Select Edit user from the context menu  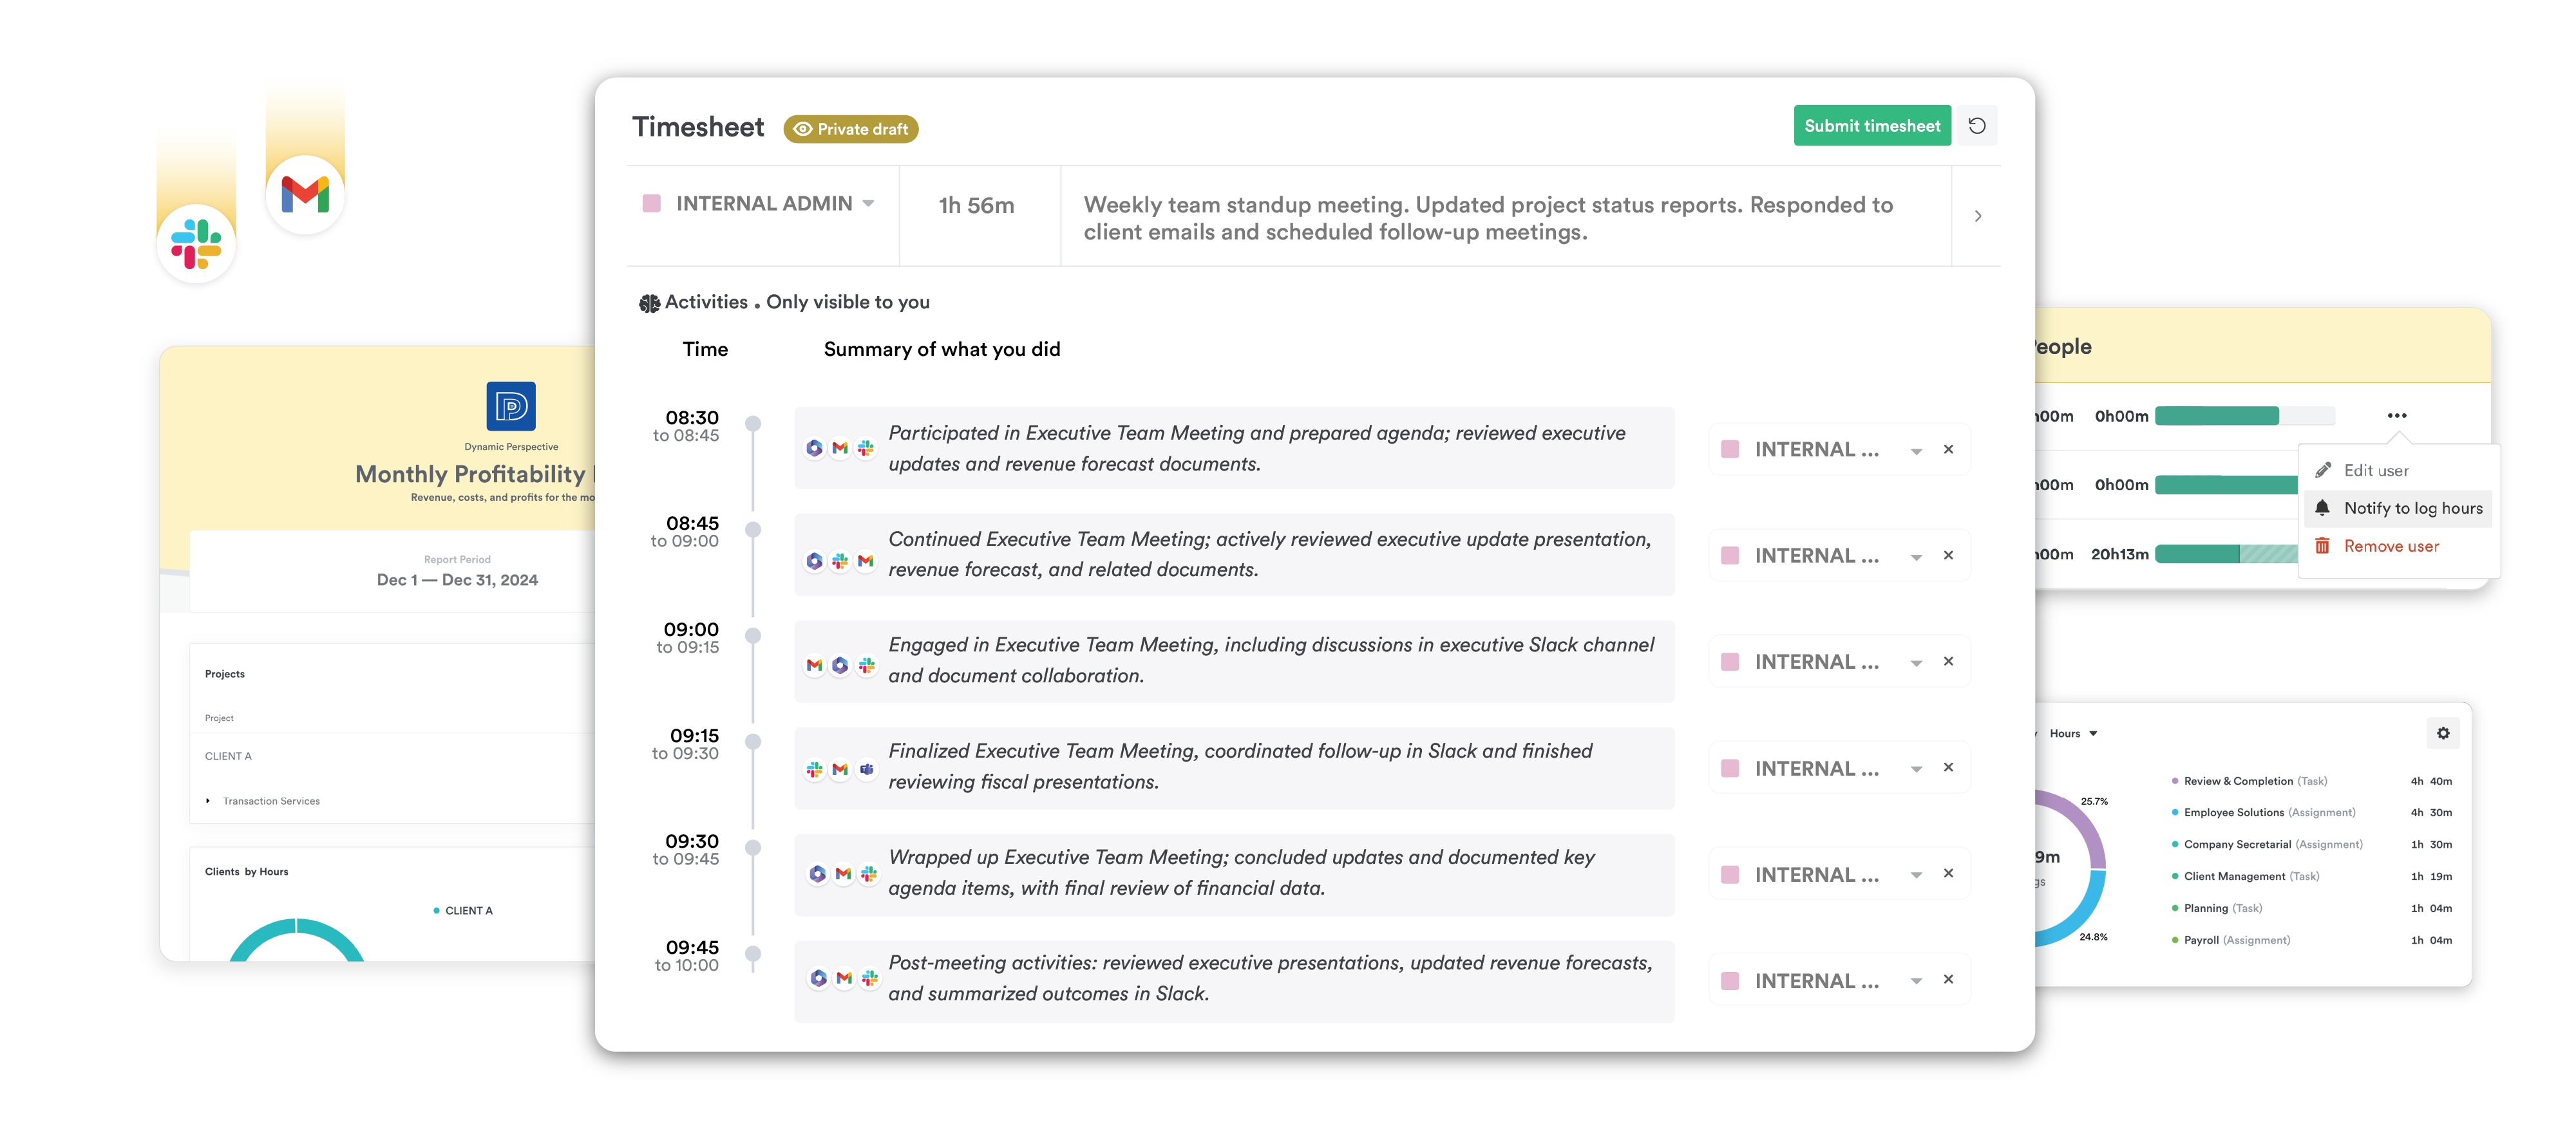pos(2378,470)
